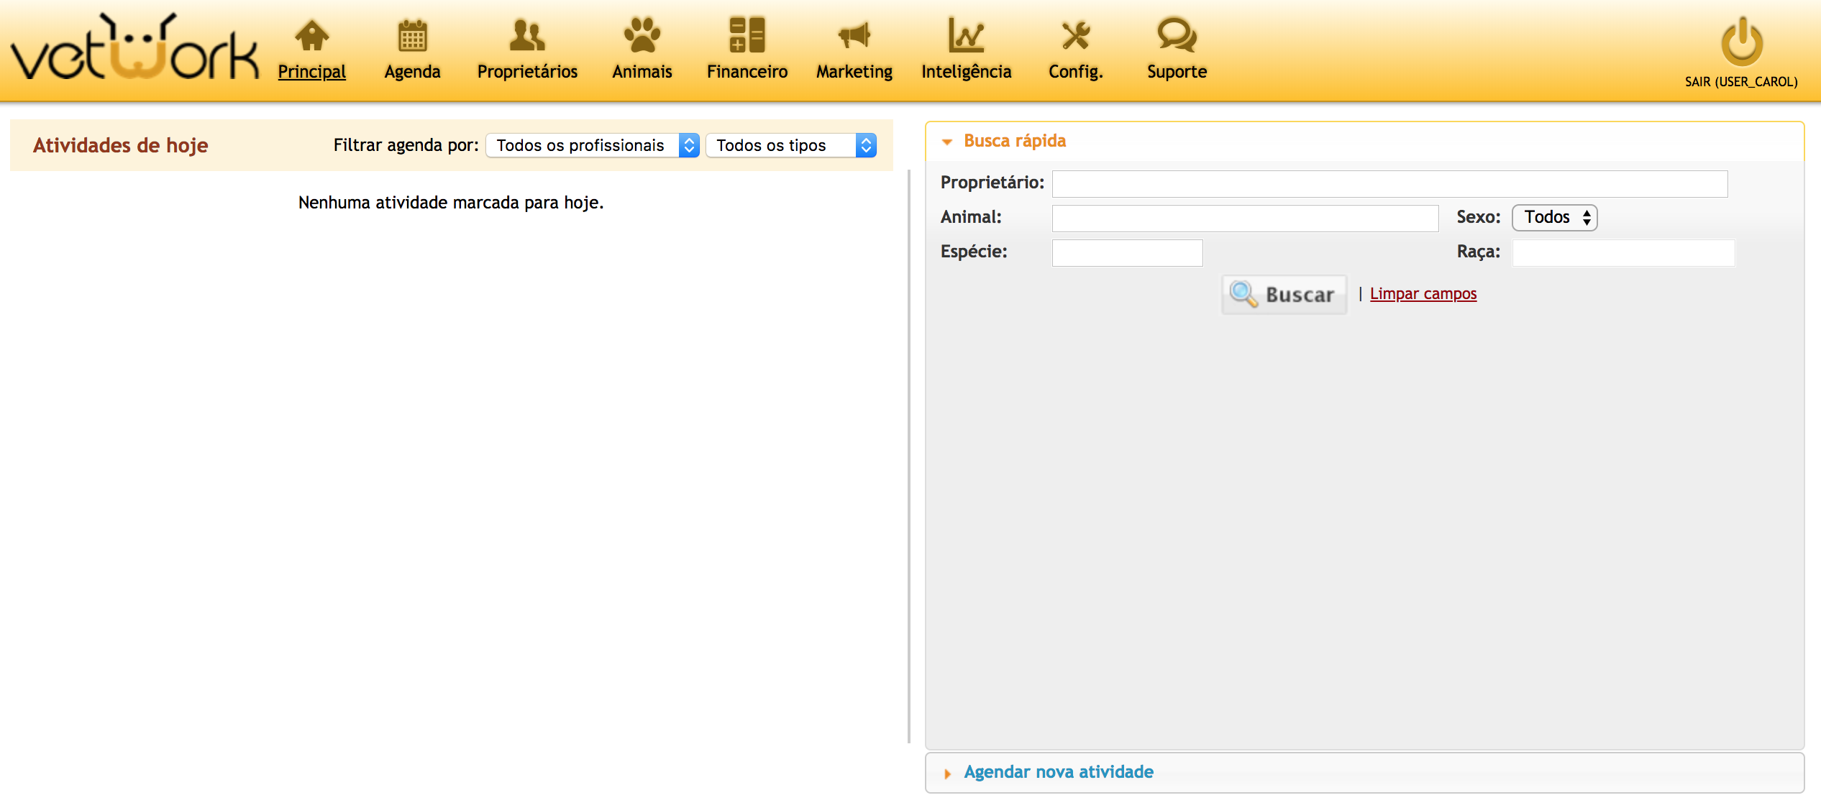Click the Animais paw icon
The height and width of the screenshot is (808, 1821).
point(642,35)
